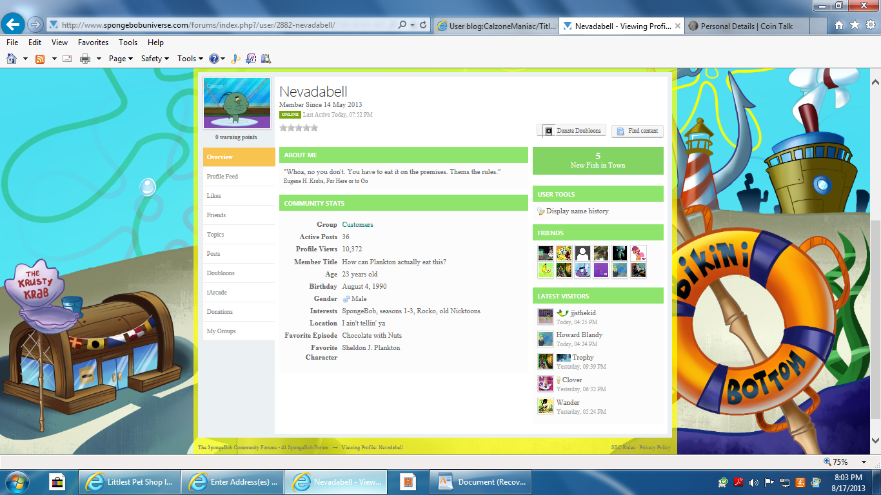This screenshot has height=495, width=881.
Task: Expand the Feeds button dropdown arrow
Action: (54, 59)
